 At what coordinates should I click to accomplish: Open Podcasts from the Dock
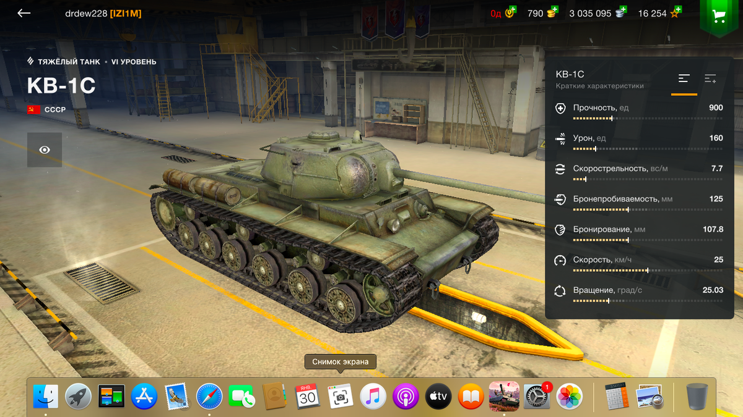pyautogui.click(x=406, y=396)
